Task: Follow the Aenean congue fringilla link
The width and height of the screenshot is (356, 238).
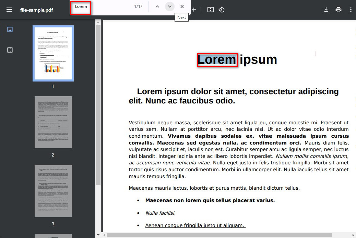Action: [x=195, y=225]
